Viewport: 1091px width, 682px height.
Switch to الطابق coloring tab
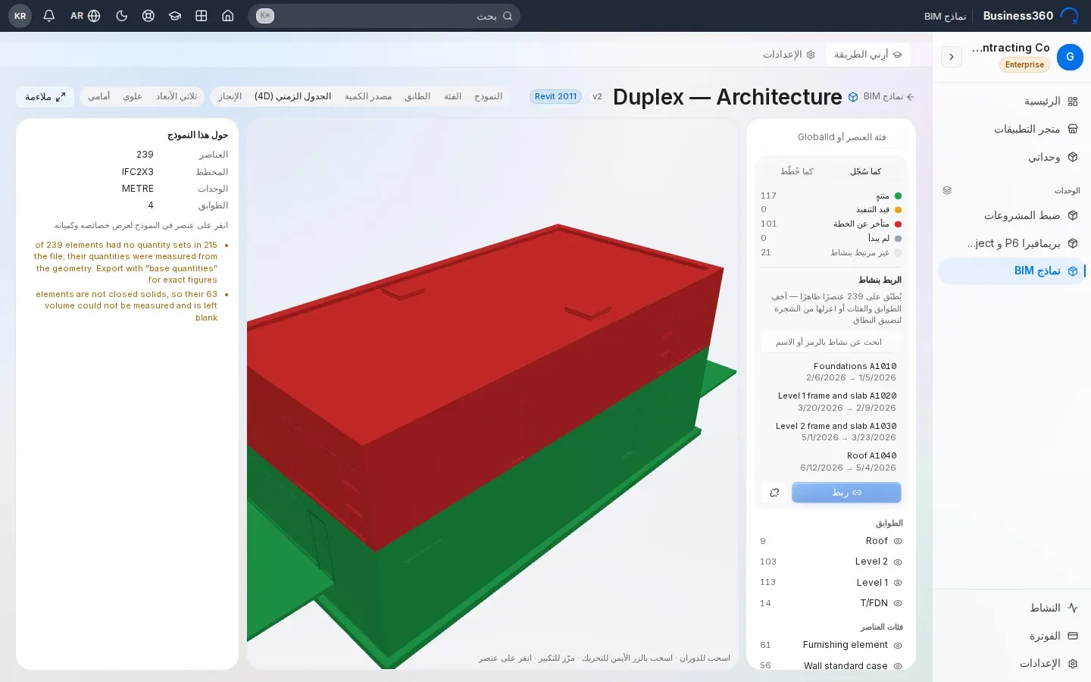[x=417, y=96]
